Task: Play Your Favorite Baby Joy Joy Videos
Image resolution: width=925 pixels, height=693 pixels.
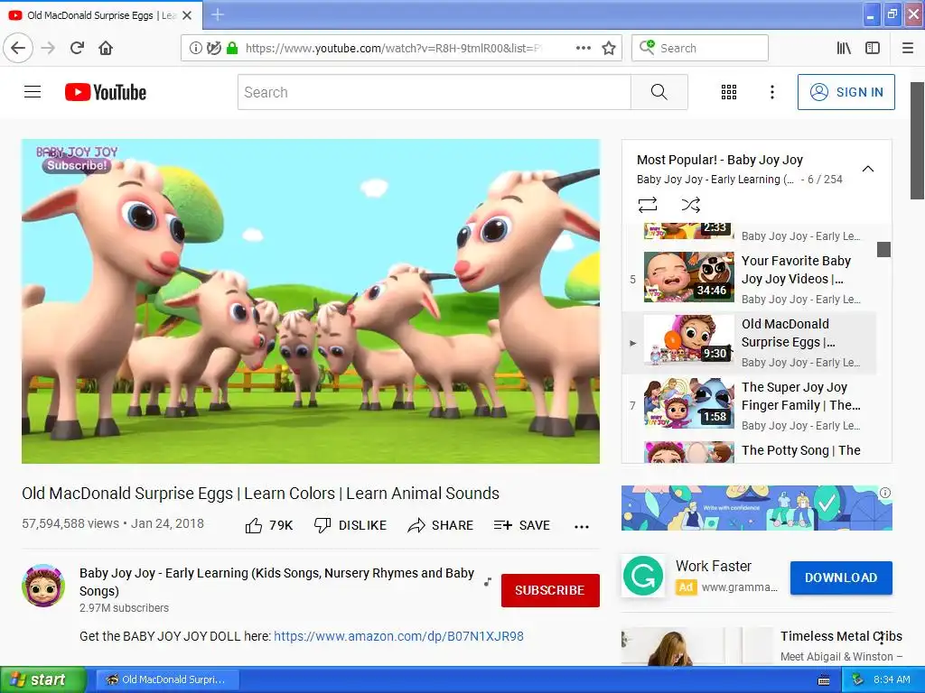Action: click(x=751, y=279)
